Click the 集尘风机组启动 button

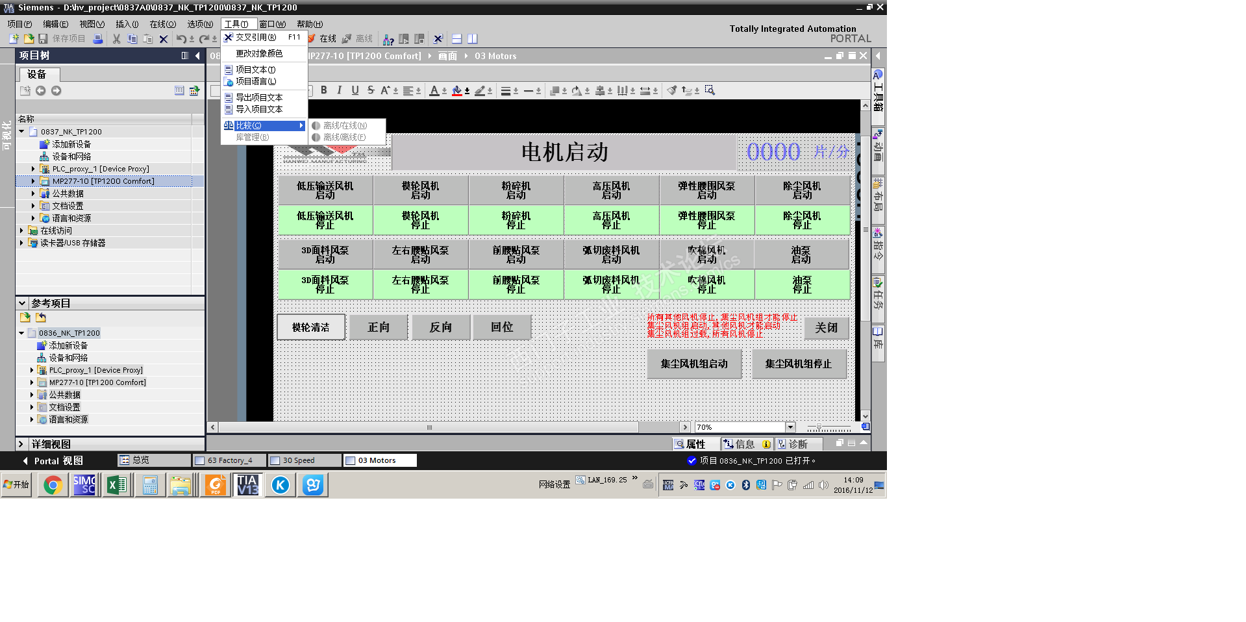pyautogui.click(x=694, y=364)
